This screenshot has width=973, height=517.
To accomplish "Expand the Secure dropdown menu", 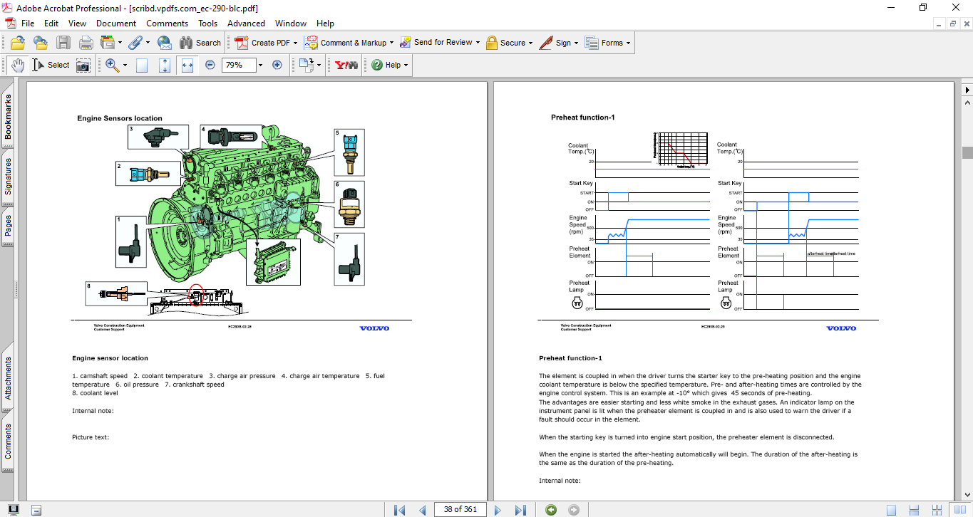I will (x=531, y=43).
